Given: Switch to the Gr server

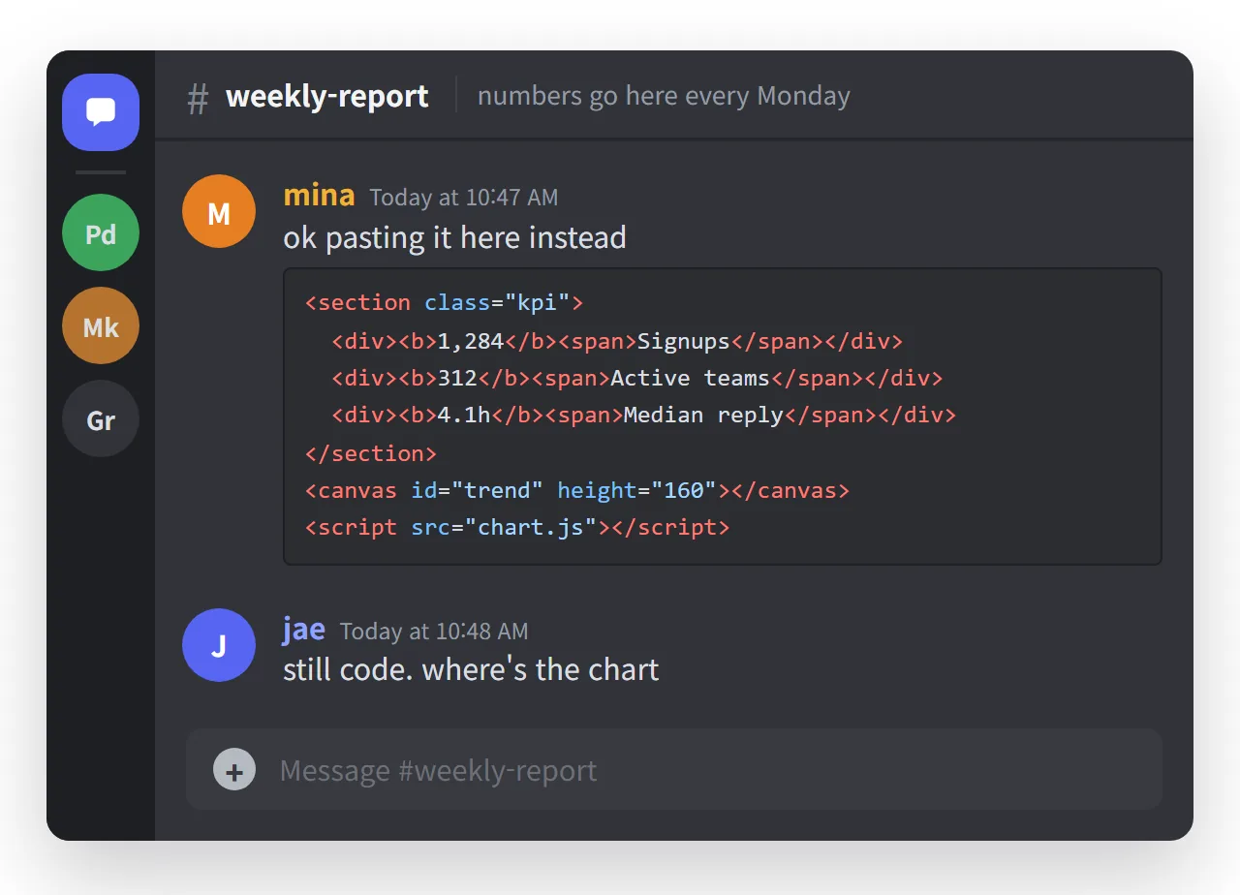Looking at the screenshot, I should [101, 418].
